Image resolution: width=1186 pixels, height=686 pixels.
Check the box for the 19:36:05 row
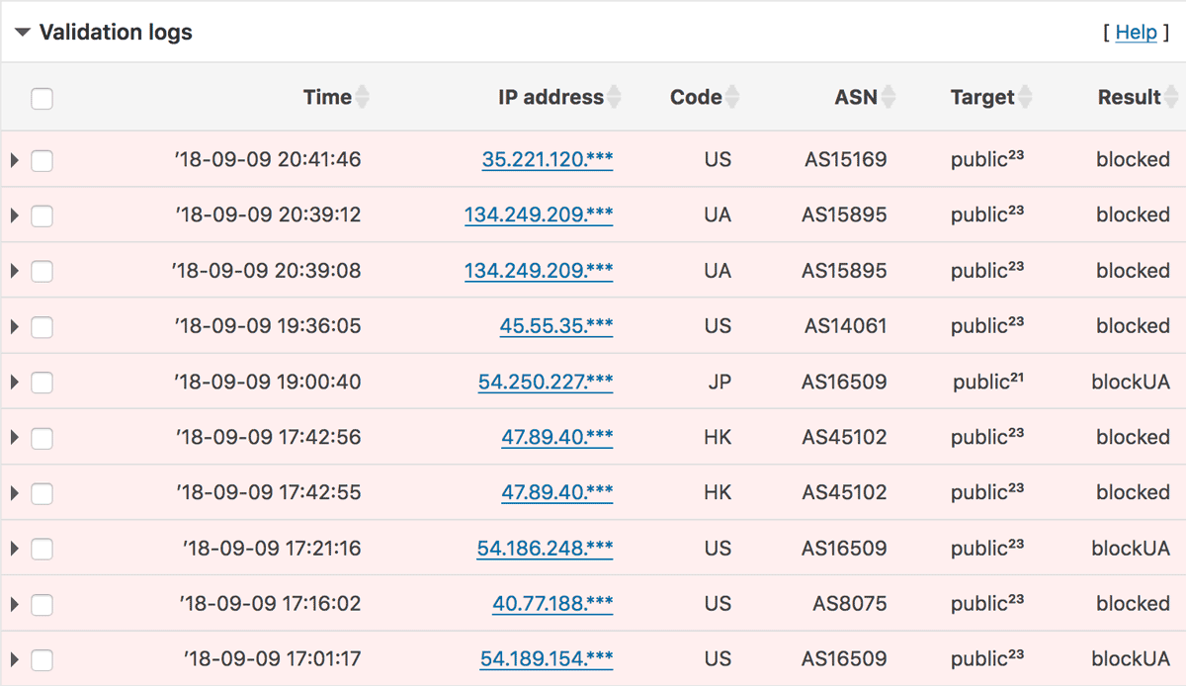[x=42, y=326]
